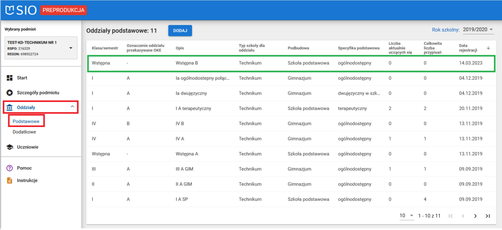Go to the next table page
This screenshot has height=230, width=502.
tap(475, 216)
